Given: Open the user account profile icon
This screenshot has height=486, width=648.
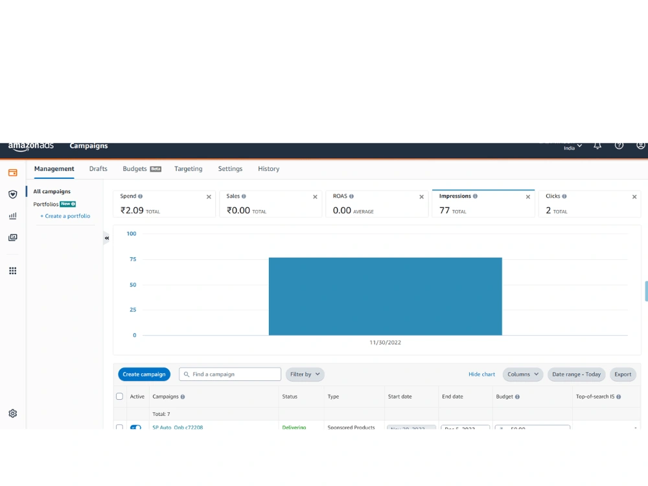Looking at the screenshot, I should point(640,145).
